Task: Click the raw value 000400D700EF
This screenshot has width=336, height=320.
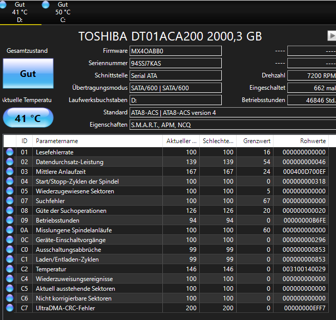Action: [x=304, y=172]
